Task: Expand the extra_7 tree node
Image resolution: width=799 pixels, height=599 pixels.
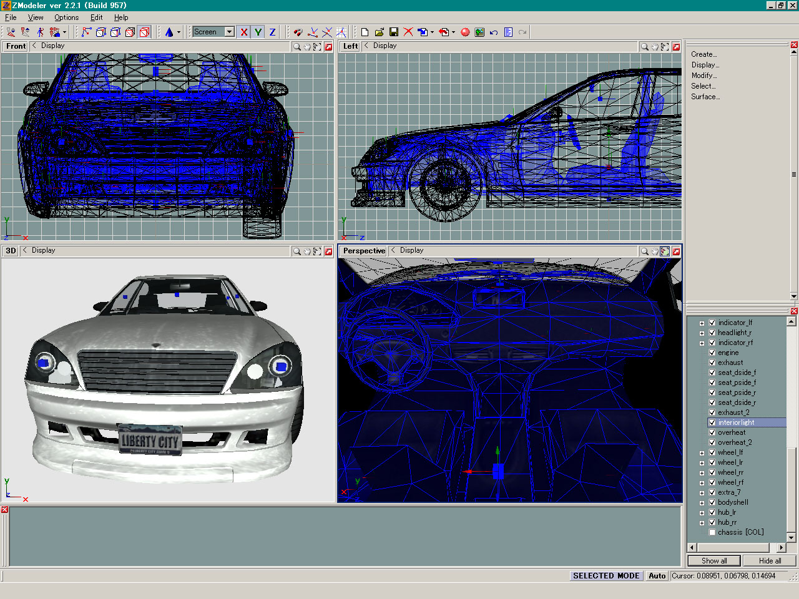Action: pyautogui.click(x=702, y=493)
